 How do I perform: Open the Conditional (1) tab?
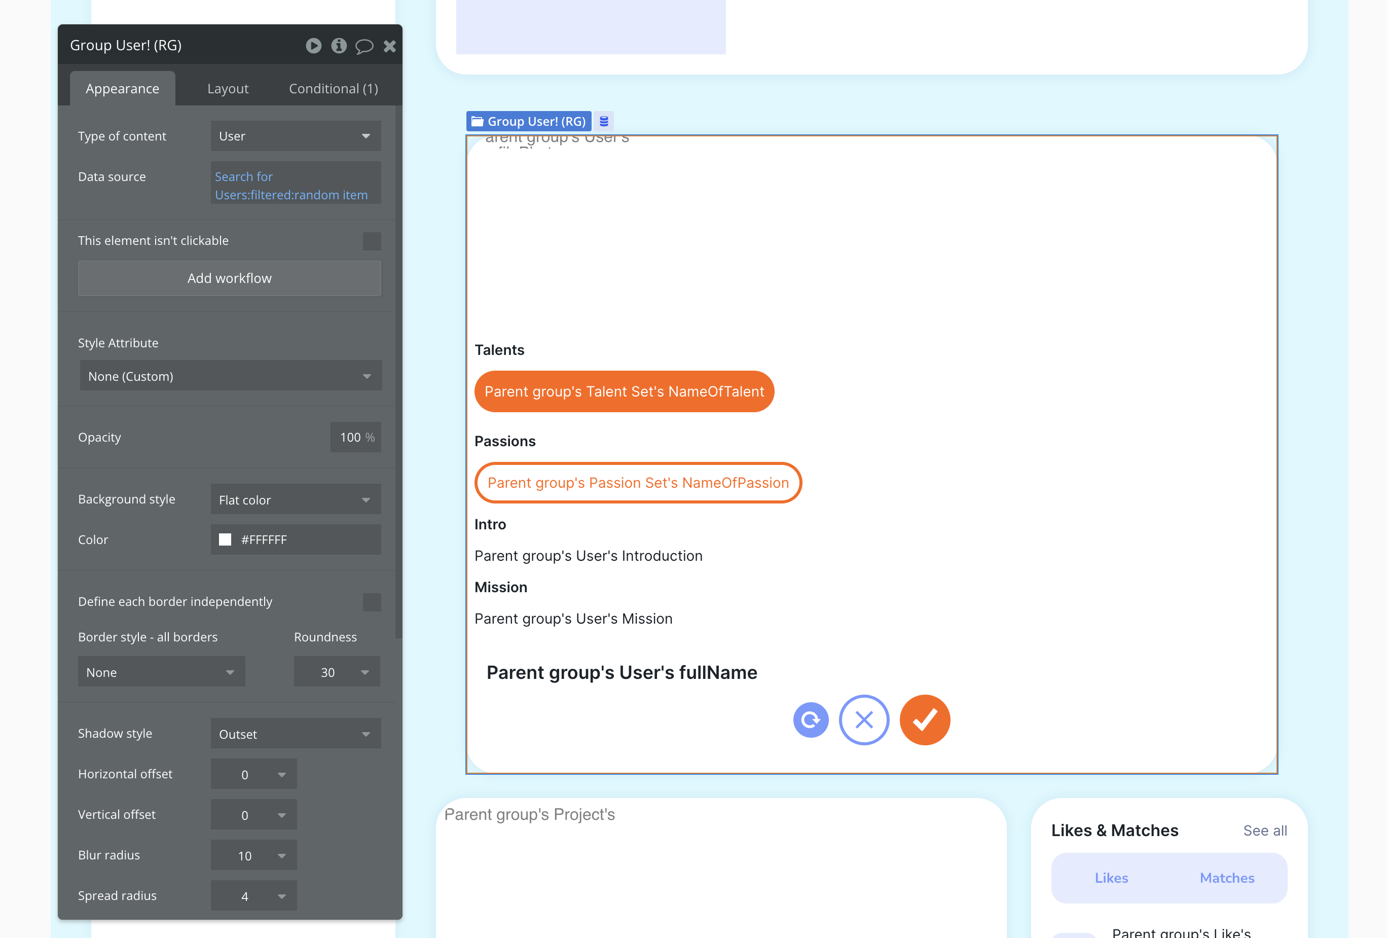pos(333,88)
